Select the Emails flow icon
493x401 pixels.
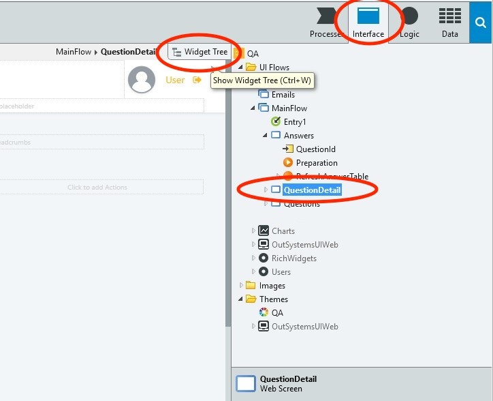click(263, 94)
